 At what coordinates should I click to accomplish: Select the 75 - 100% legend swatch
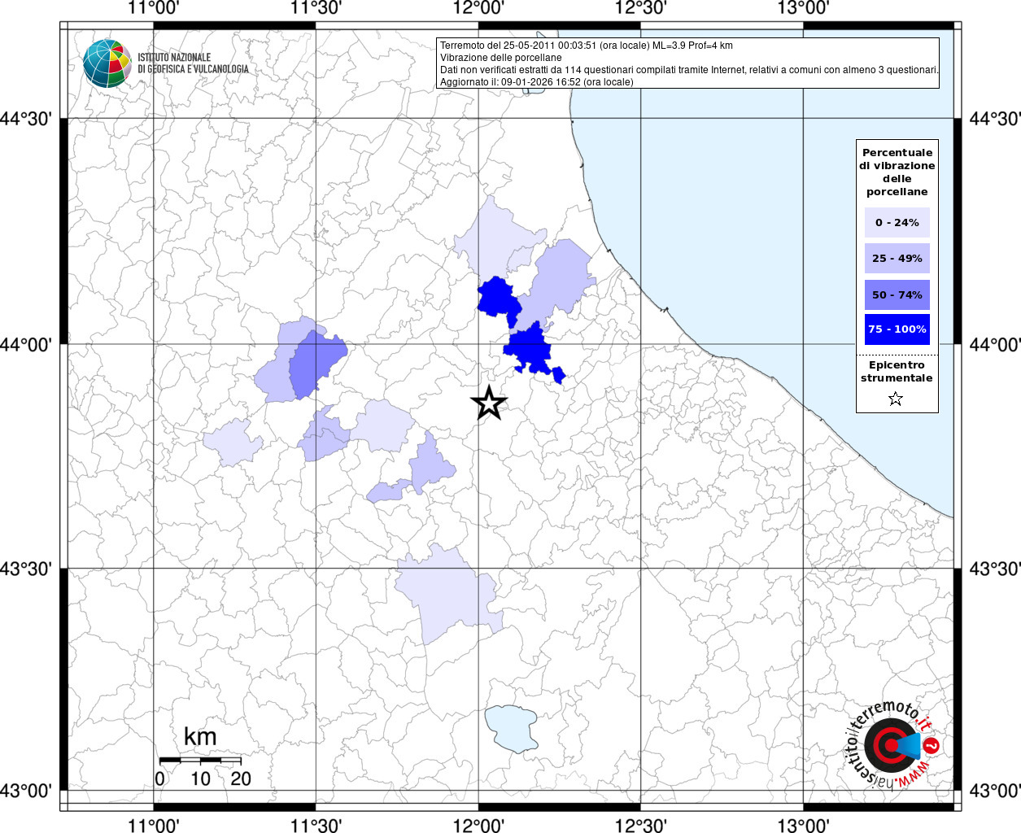click(x=897, y=329)
